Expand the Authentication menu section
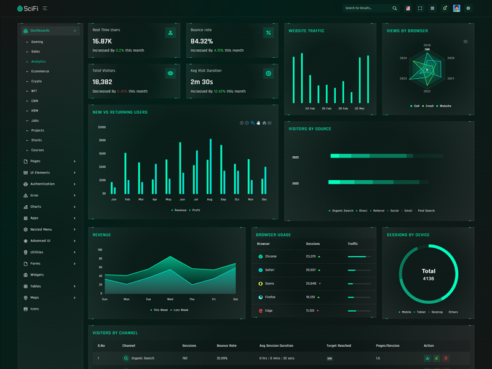The image size is (492, 369). 50,184
